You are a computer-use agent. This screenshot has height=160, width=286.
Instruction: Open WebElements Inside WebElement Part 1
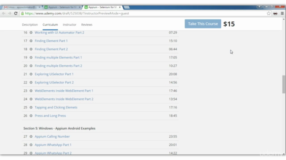click(x=64, y=91)
